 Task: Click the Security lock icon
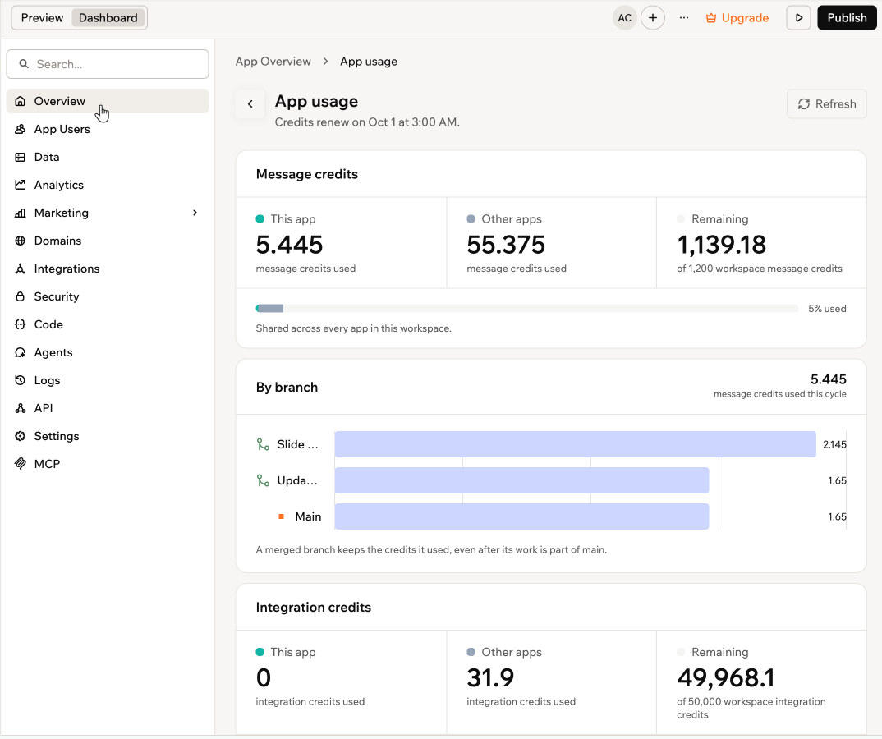(x=21, y=296)
